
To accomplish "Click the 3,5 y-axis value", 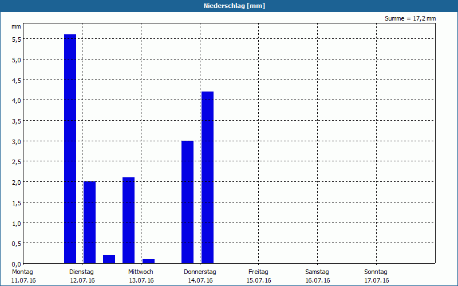I will pos(17,121).
